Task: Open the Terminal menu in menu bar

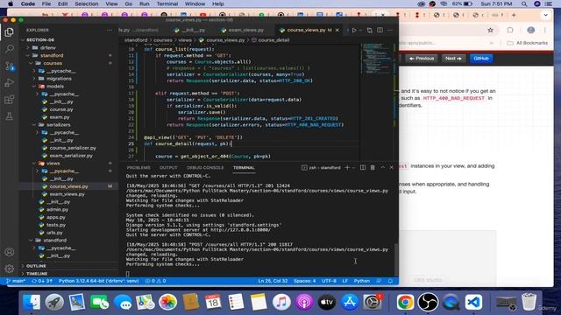Action: [x=167, y=3]
